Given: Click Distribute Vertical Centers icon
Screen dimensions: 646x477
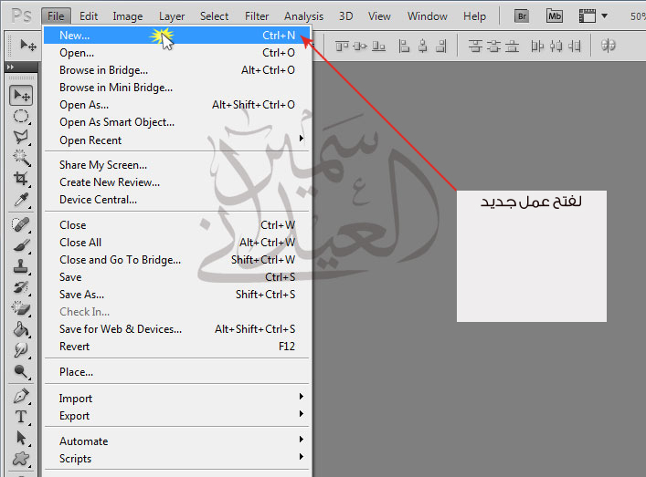Looking at the screenshot, I should (x=493, y=46).
